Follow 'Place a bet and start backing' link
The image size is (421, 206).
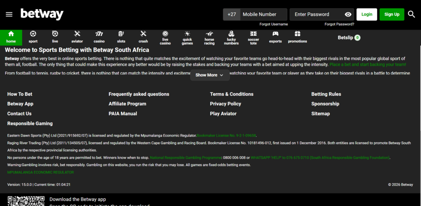click(x=368, y=65)
